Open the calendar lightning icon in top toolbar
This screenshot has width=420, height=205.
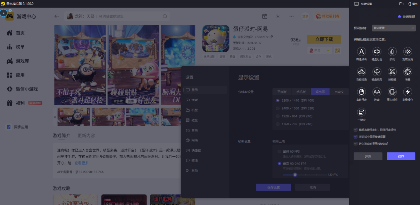pos(265,16)
